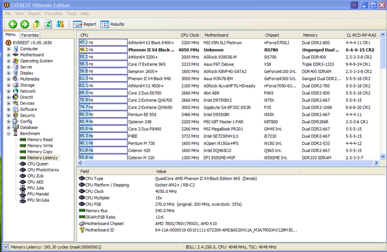The height and width of the screenshot is (252, 387).
Task: Select the Benchmark hourglass icon
Action: click(16, 133)
